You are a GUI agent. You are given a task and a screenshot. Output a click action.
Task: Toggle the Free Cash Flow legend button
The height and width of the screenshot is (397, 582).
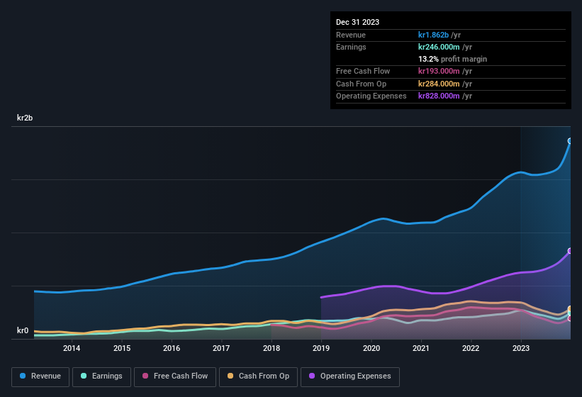pyautogui.click(x=175, y=376)
